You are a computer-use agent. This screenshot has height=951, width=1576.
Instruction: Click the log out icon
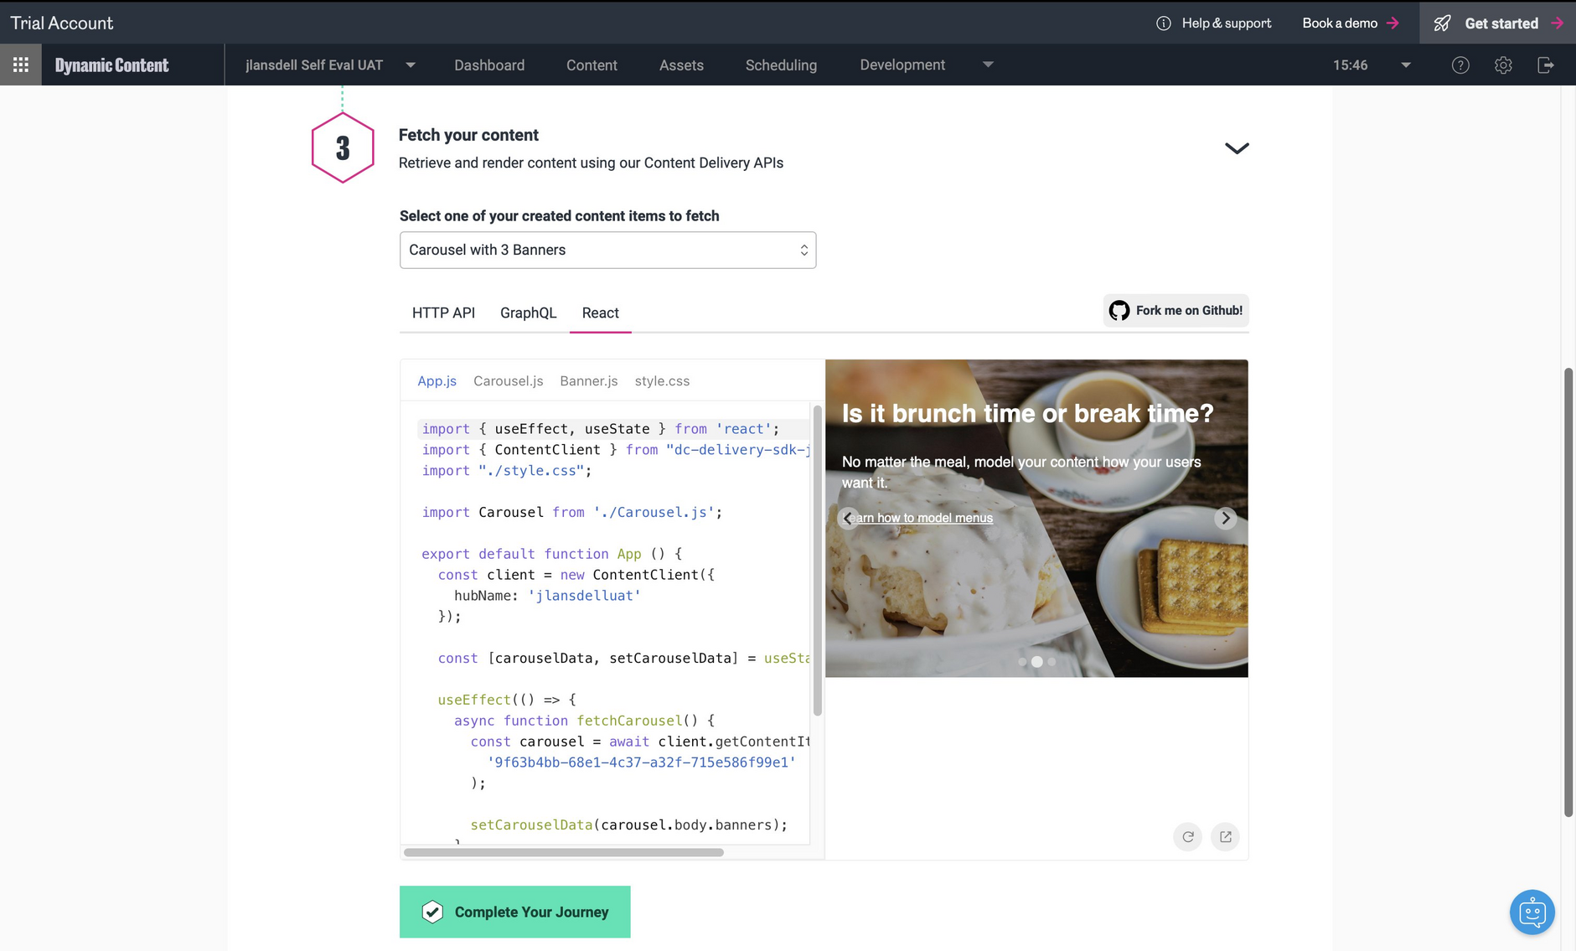coord(1546,65)
